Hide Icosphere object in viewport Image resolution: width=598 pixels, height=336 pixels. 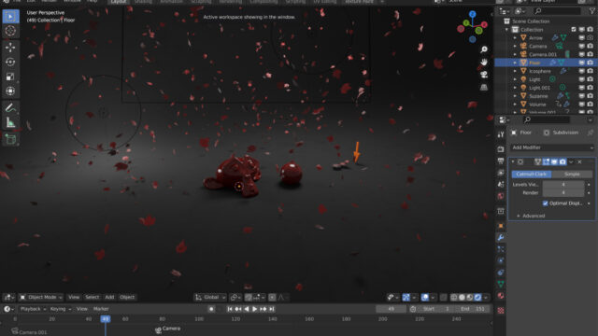[x=582, y=71]
